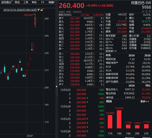Click the 换手 0.21% value

point(147,15)
